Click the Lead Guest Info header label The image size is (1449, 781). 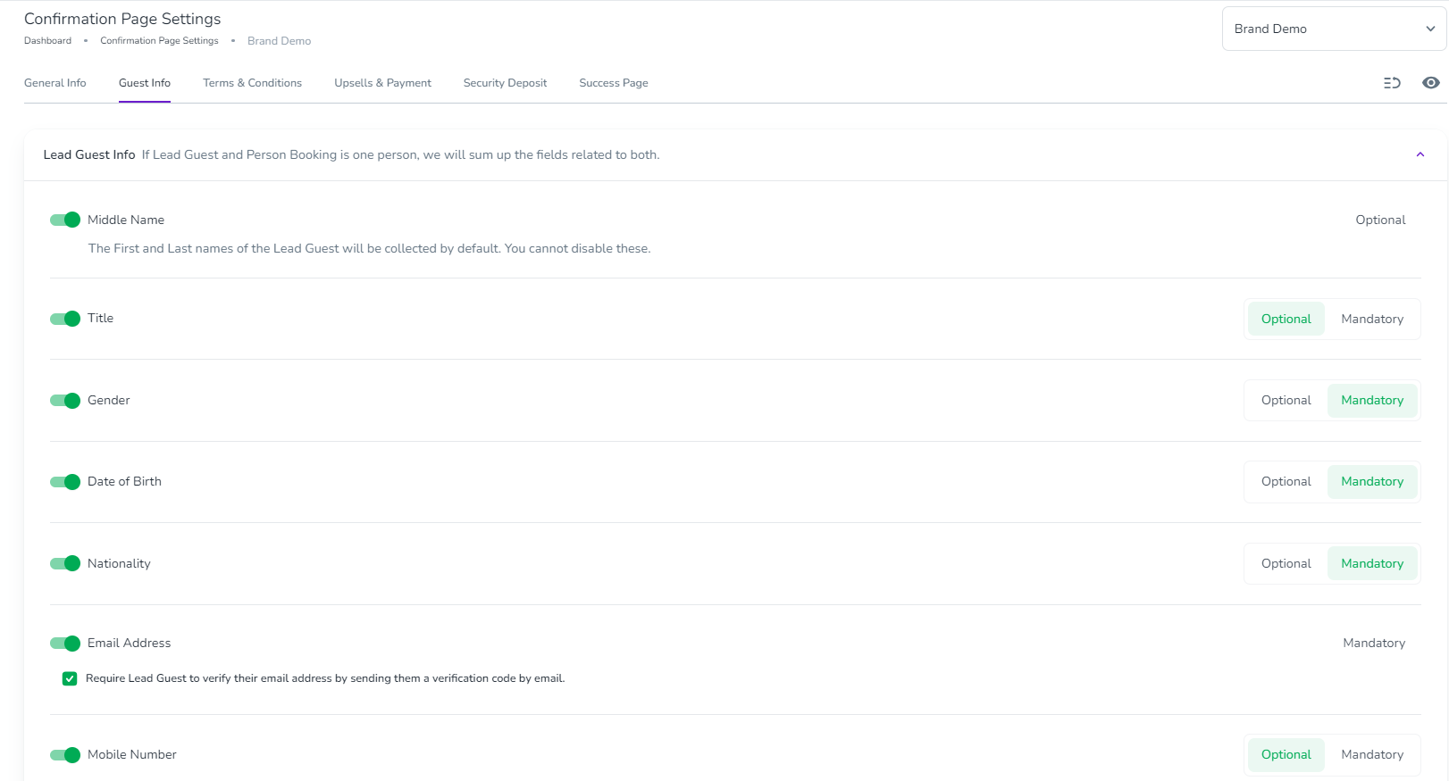pos(89,154)
